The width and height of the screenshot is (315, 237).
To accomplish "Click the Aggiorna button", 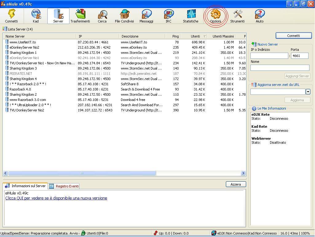I will 297,100.
